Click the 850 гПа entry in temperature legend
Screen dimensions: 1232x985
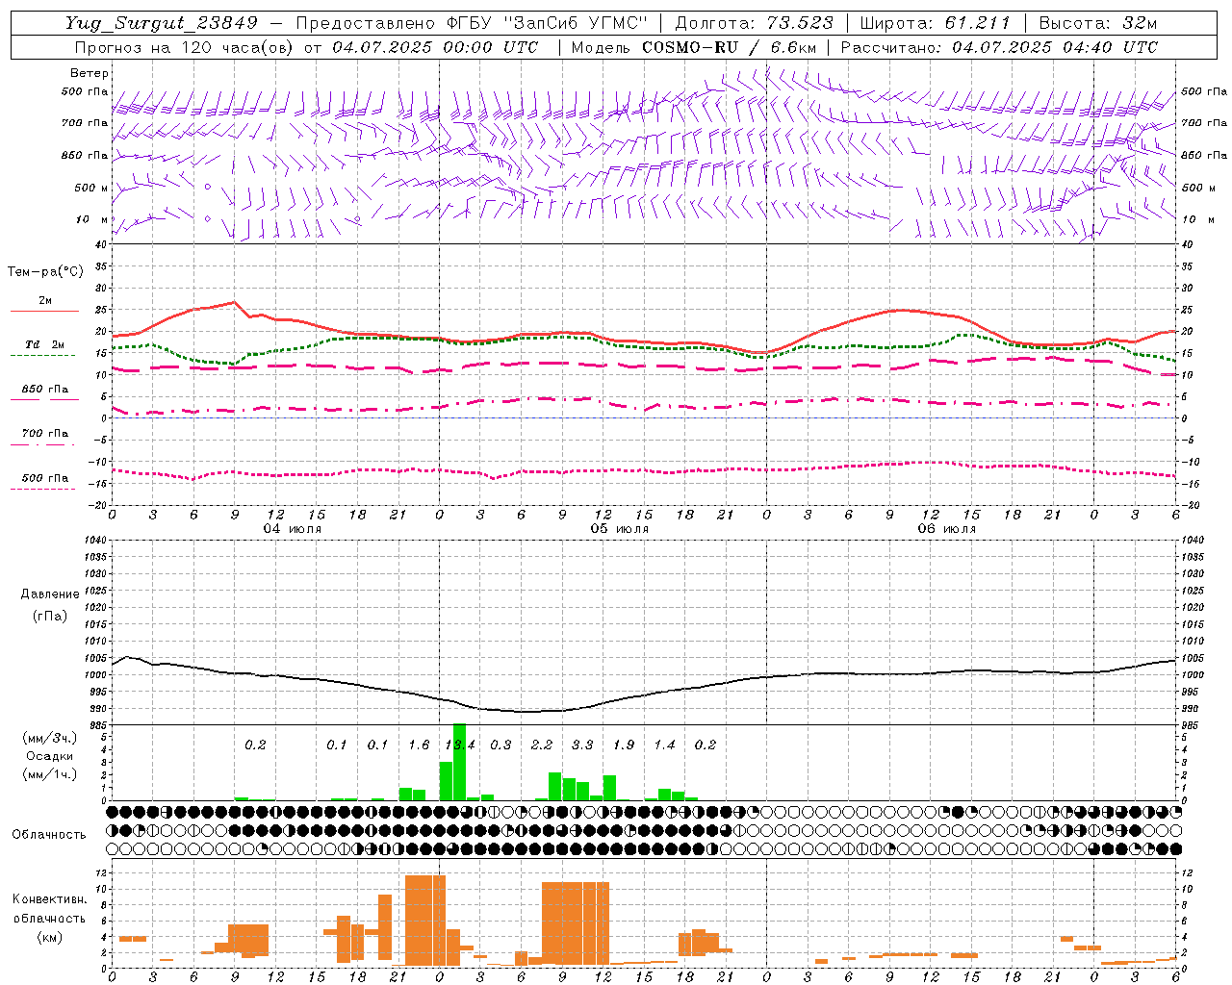click(x=45, y=390)
